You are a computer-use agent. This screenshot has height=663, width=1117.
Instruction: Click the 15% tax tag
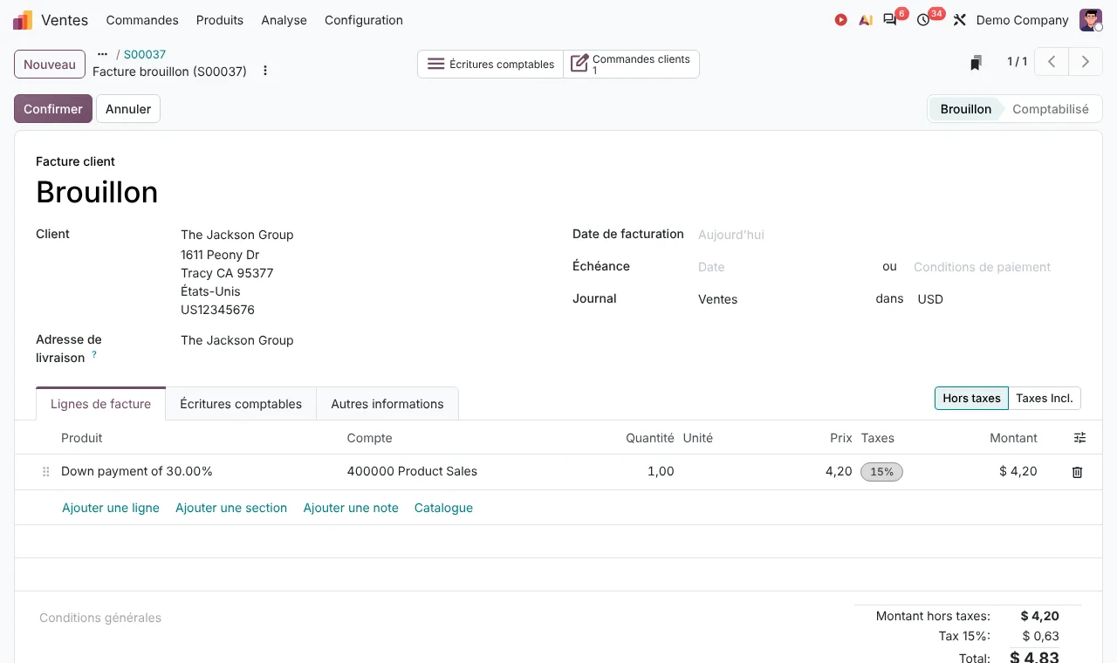coord(881,472)
